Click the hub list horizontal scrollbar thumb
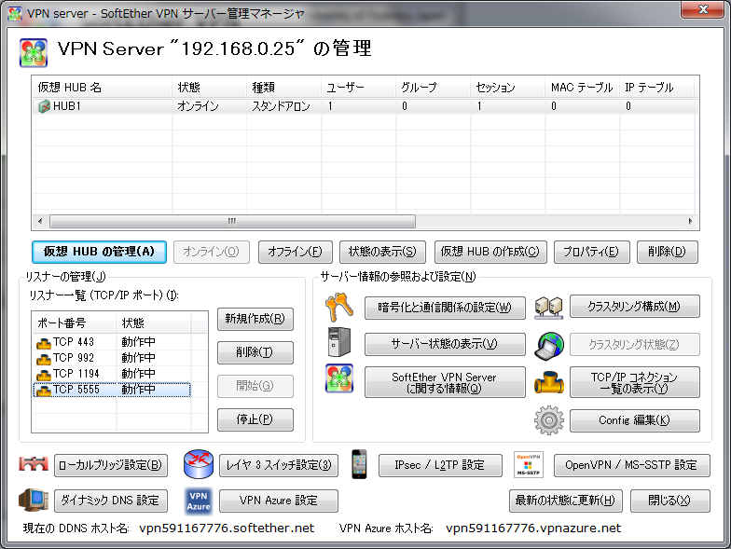731x549 pixels. coord(232,222)
